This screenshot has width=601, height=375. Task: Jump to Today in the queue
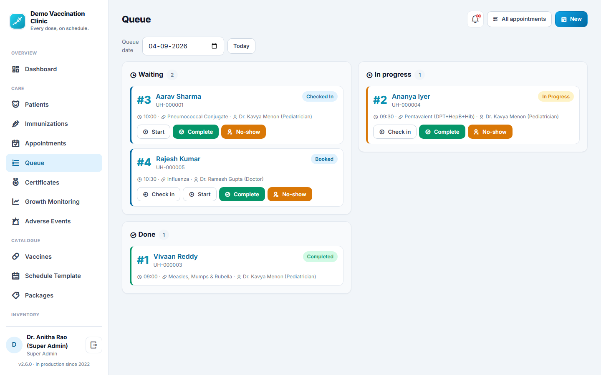[x=241, y=46]
